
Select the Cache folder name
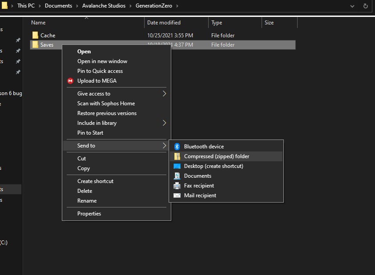click(x=48, y=36)
